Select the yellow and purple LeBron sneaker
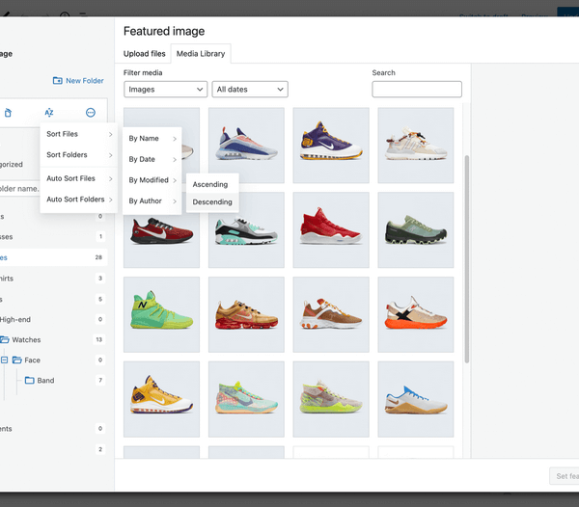579x507 pixels. coord(161,399)
